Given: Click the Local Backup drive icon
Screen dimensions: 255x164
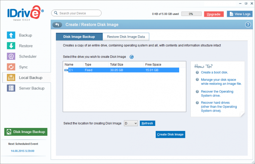Looking at the screenshot, I should pyautogui.click(x=11, y=78).
